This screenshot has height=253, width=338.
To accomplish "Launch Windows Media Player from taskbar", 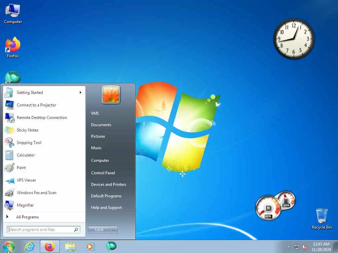I will 90,246.
